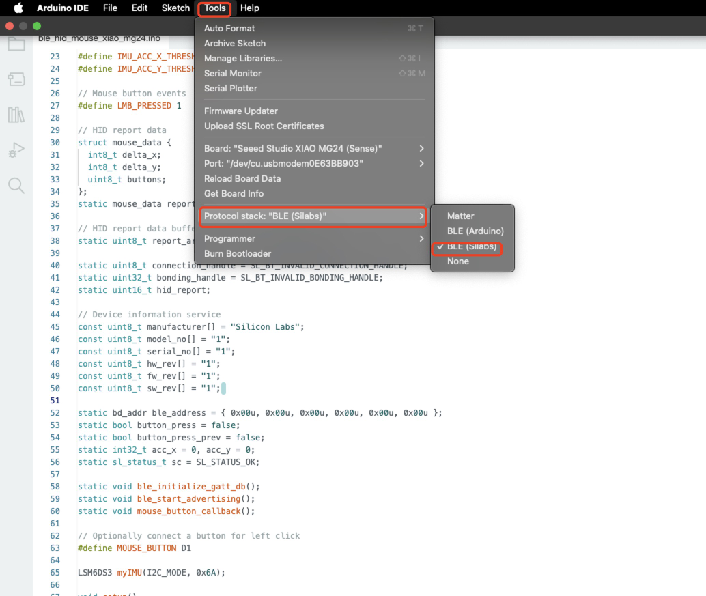Expand the Board Seeed Studio XIAO MG24 submenu
The image size is (706, 596).
click(x=314, y=149)
